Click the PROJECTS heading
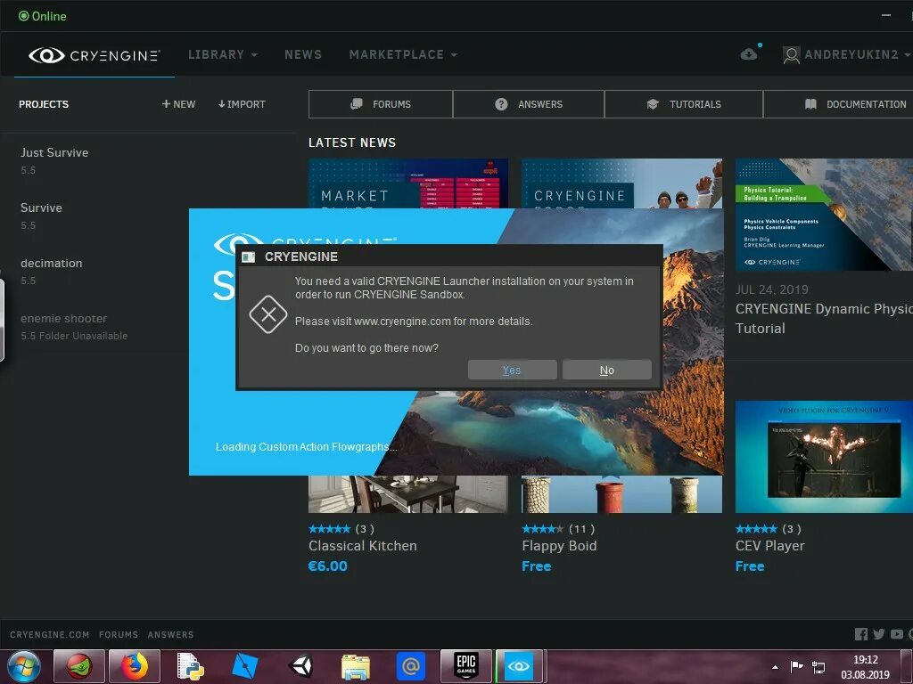Image resolution: width=913 pixels, height=684 pixels. click(44, 104)
